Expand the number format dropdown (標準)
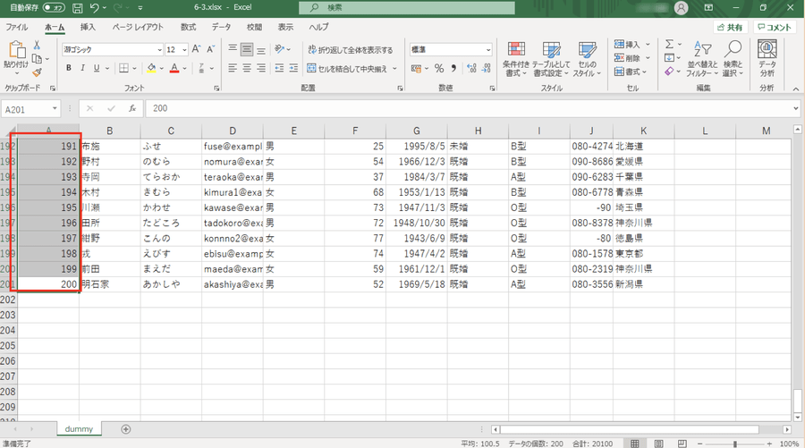This screenshot has width=805, height=448. coord(487,50)
